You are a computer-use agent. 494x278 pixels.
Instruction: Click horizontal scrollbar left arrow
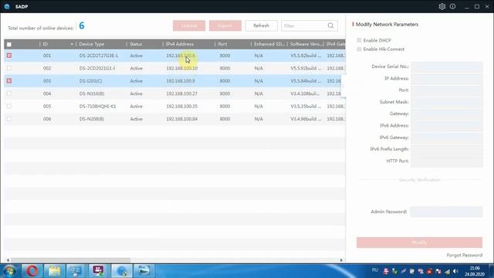tap(8, 260)
